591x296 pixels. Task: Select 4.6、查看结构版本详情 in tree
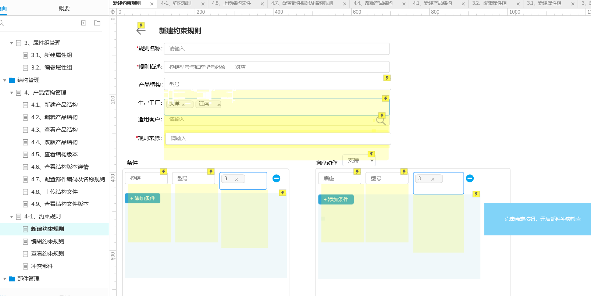(60, 167)
